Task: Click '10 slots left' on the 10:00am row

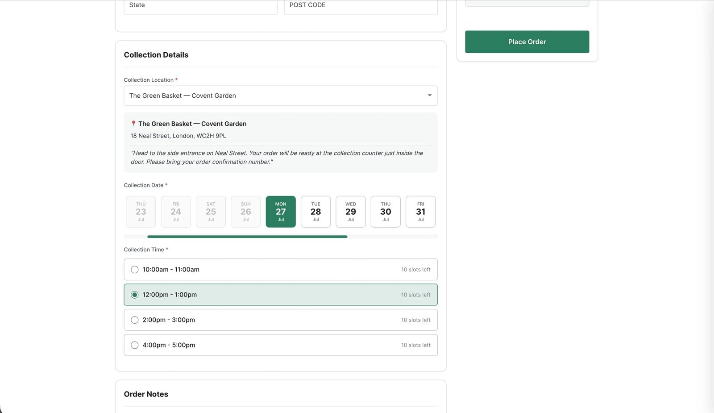Action: click(x=416, y=270)
